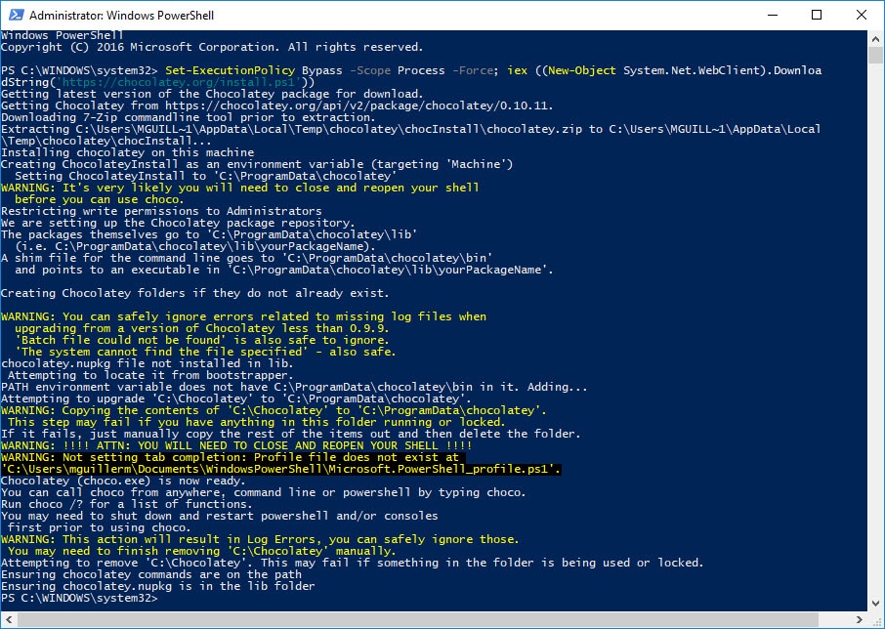Click 'Restricting write permissions to Administrators' line
This screenshot has width=885, height=629.
[x=161, y=211]
